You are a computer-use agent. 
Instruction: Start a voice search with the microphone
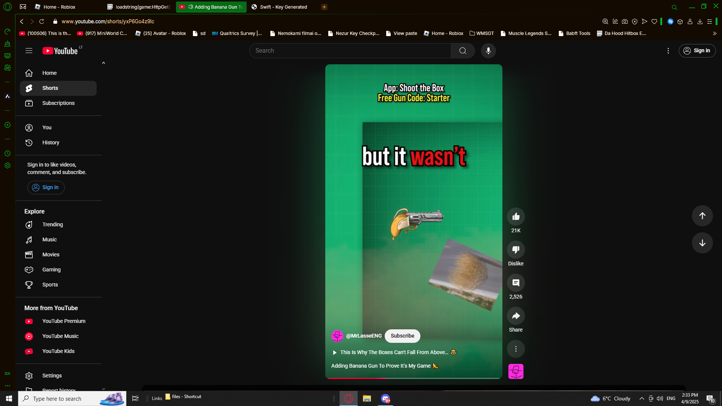(x=488, y=51)
